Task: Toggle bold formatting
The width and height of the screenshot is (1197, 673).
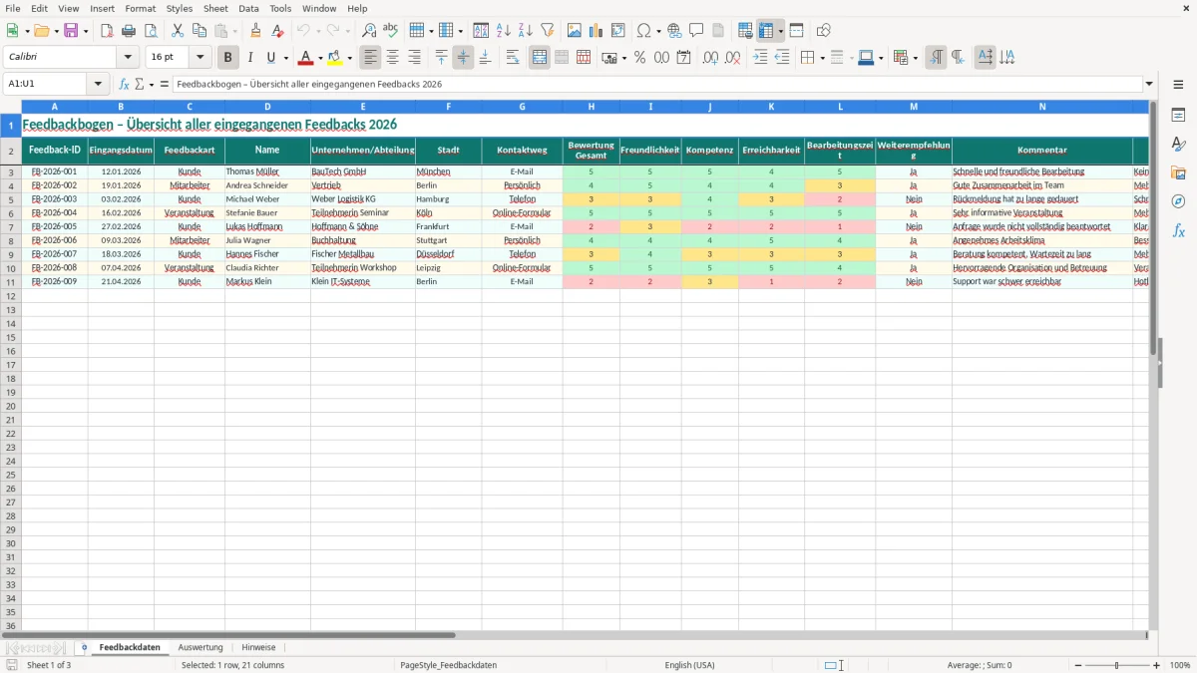Action: coord(228,58)
